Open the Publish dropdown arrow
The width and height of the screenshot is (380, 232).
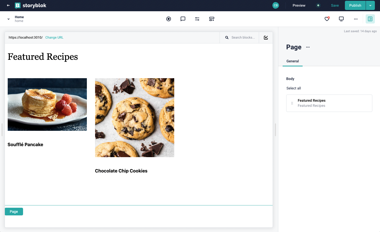coord(370,5)
